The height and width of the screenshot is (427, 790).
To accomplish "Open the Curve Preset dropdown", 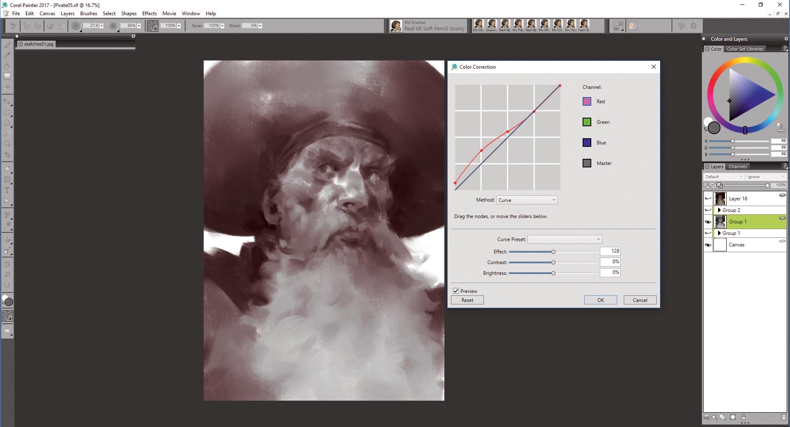I will point(565,239).
